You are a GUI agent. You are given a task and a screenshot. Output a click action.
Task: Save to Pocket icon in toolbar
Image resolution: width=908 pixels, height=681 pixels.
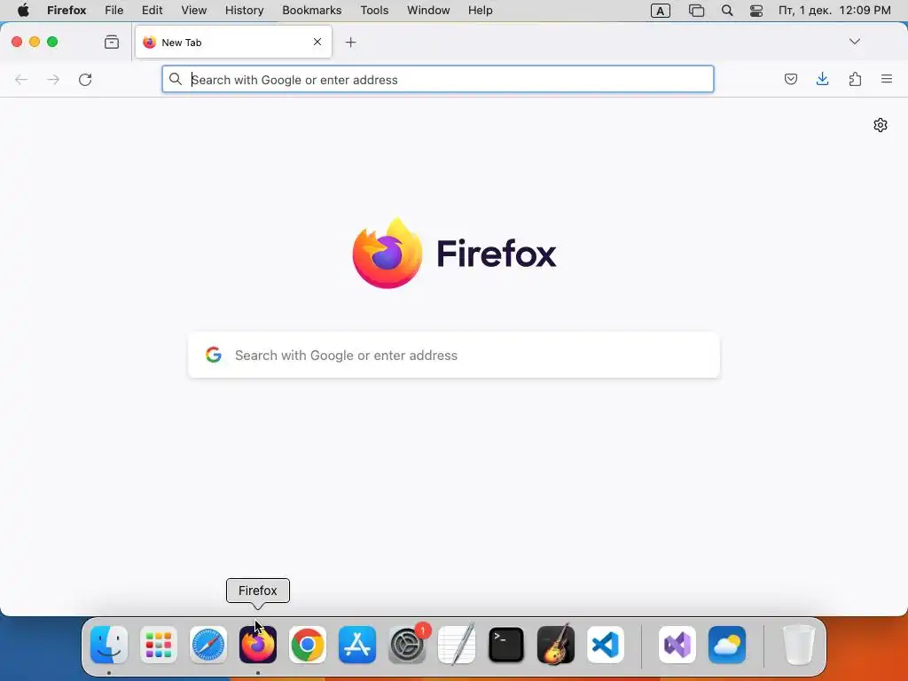pyautogui.click(x=790, y=79)
